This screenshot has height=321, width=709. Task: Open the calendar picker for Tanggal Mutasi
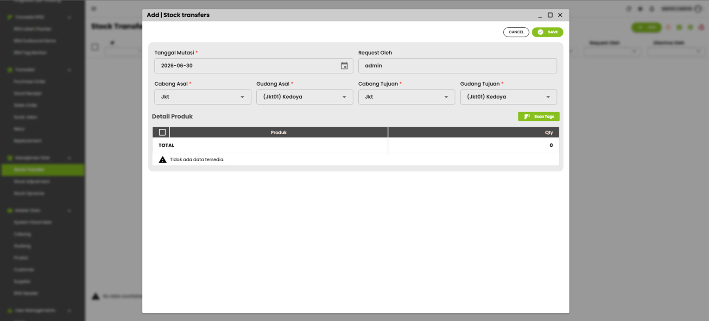point(344,66)
